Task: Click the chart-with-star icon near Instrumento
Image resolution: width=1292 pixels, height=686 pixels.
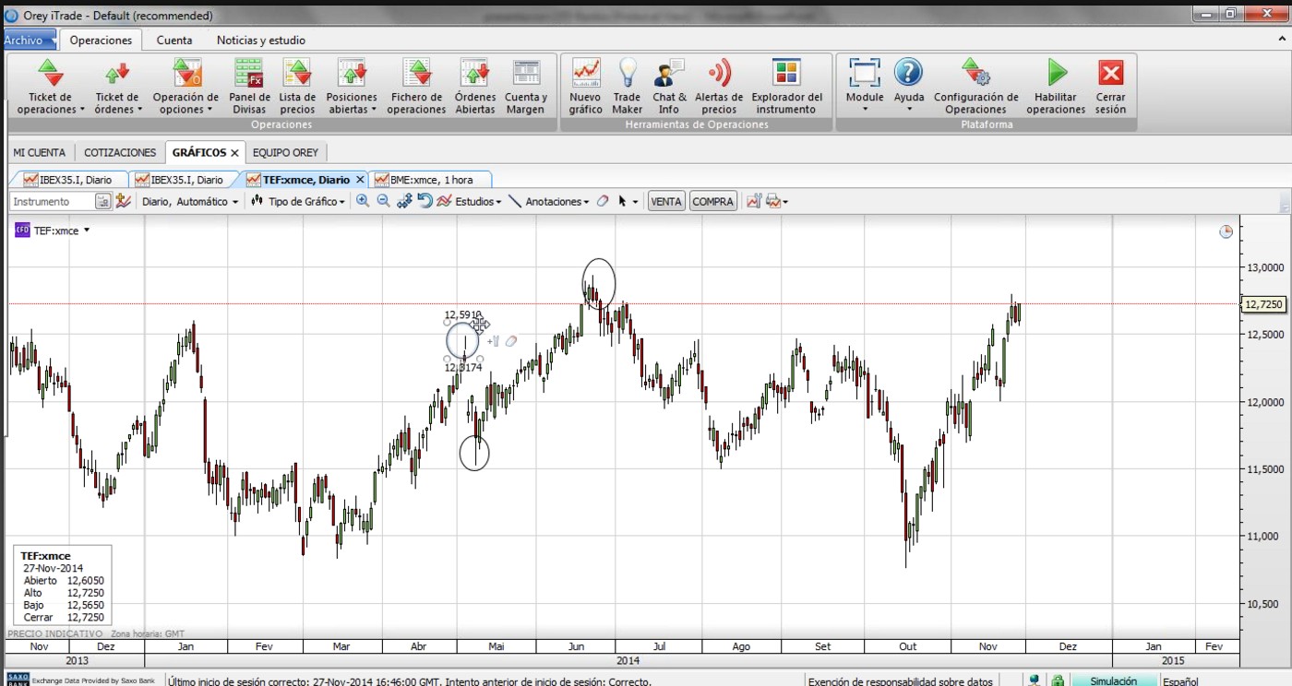Action: [123, 201]
